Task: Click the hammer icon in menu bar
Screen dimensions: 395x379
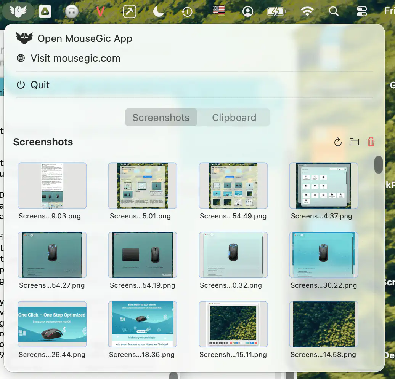Action: pos(130,11)
